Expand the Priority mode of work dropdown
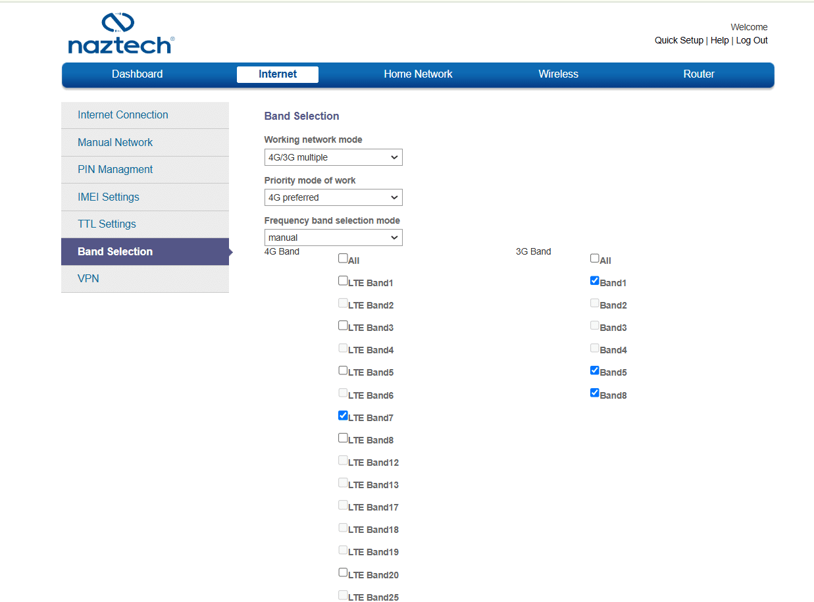Screen dimensions: 814x602 [x=333, y=197]
